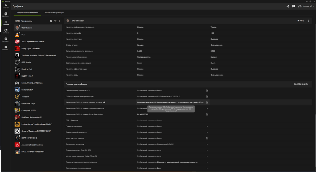Click info icon next to DLSS предустановки модели
The image size is (316, 172).
104,103
